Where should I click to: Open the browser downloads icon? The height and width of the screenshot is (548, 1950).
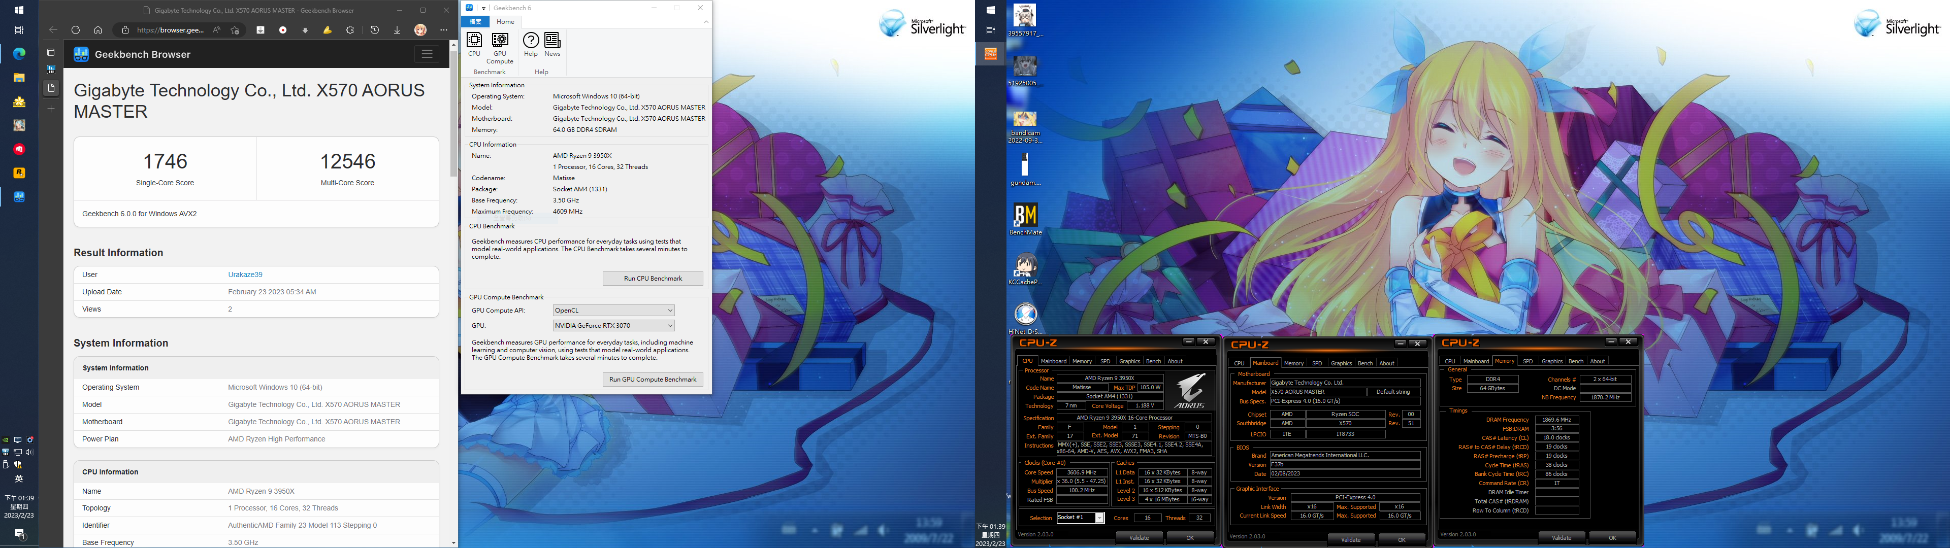398,30
